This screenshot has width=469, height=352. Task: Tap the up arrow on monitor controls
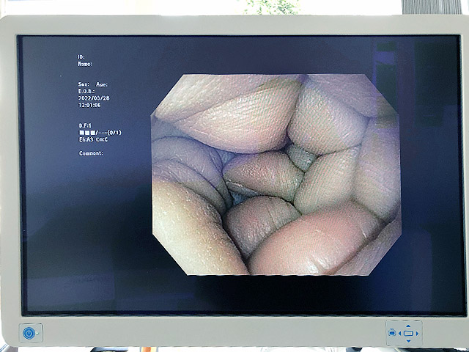408,326
